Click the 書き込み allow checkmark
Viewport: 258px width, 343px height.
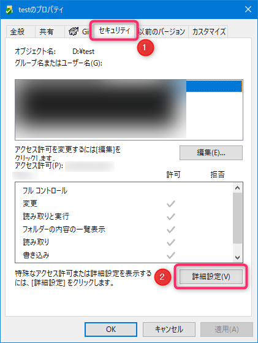[170, 255]
